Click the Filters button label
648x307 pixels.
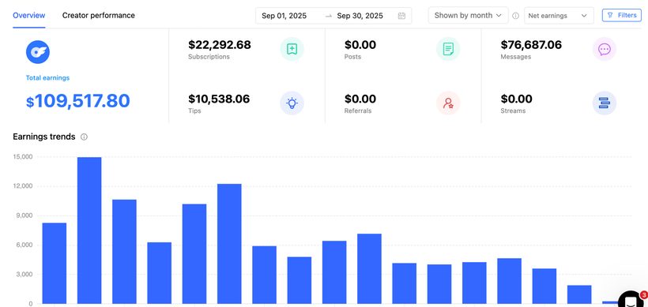coord(627,15)
